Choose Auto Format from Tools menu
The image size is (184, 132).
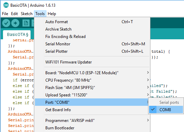coord(92,22)
